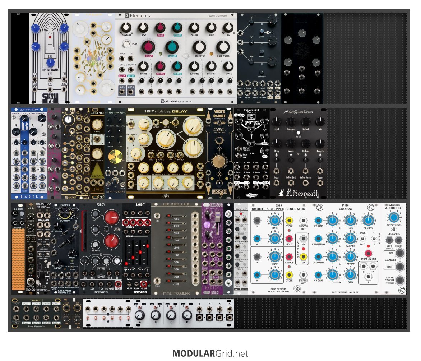Click the MIX OUT jack on BANDIT
The width and height of the screenshot is (421, 361).
(x=144, y=284)
